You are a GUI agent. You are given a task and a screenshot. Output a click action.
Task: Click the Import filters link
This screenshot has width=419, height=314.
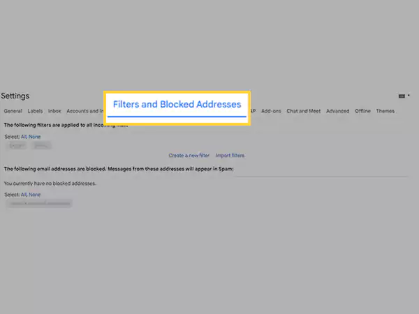point(230,156)
